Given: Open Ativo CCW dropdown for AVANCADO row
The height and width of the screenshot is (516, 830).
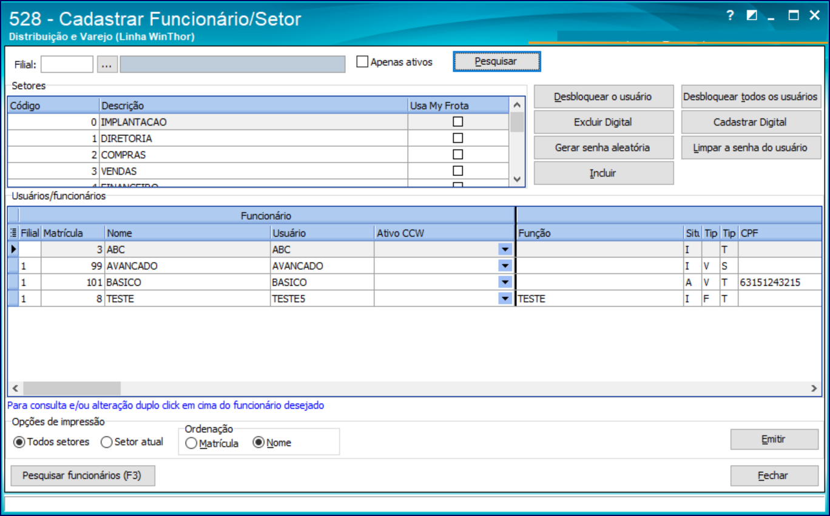Looking at the screenshot, I should (x=504, y=265).
